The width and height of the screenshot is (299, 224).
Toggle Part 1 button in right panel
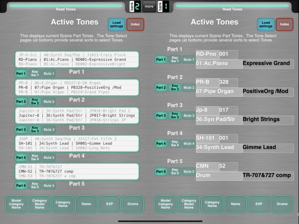tap(161, 59)
